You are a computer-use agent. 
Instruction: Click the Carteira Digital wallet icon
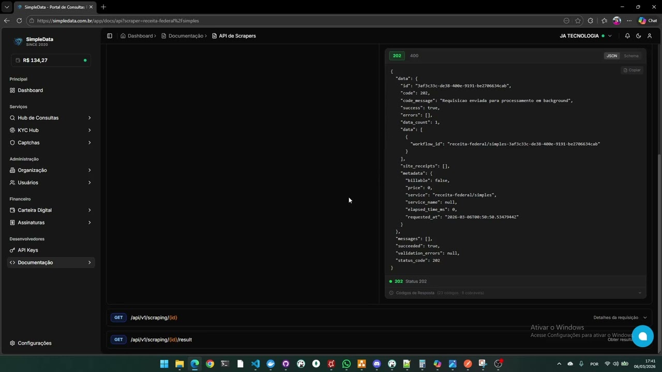tap(12, 210)
